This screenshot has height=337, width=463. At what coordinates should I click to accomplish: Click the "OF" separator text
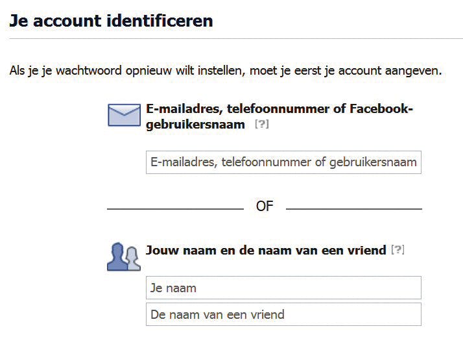point(265,206)
